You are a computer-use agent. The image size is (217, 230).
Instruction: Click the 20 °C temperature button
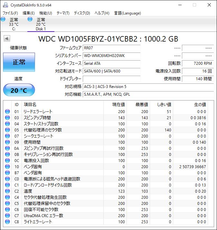tap(19, 90)
